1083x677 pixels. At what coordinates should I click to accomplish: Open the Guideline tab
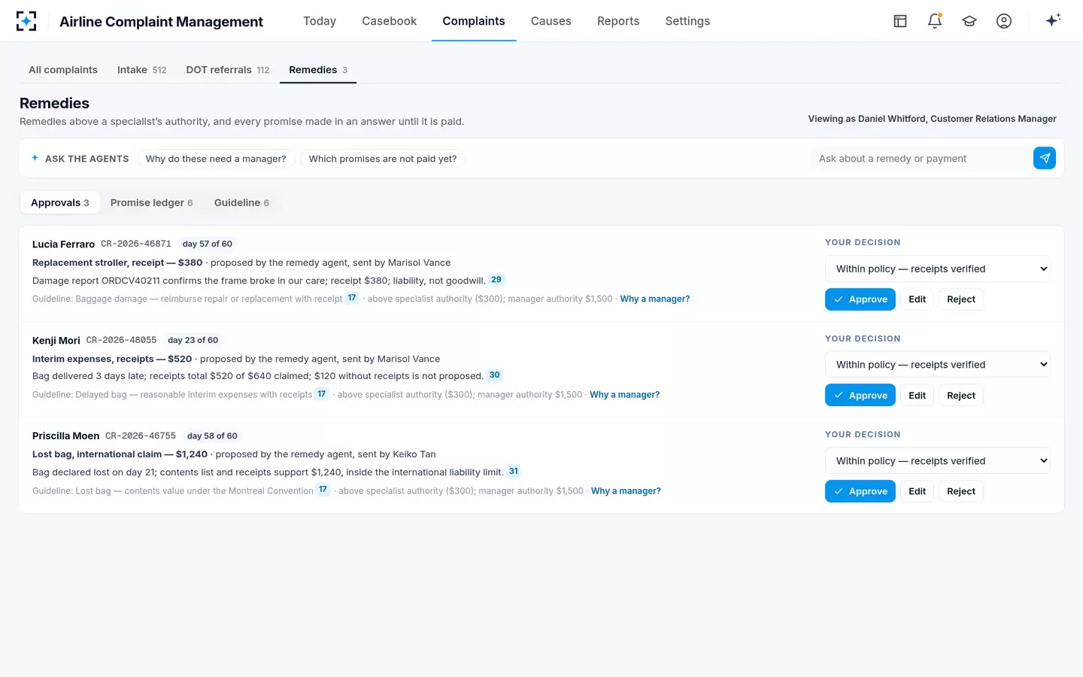[241, 202]
